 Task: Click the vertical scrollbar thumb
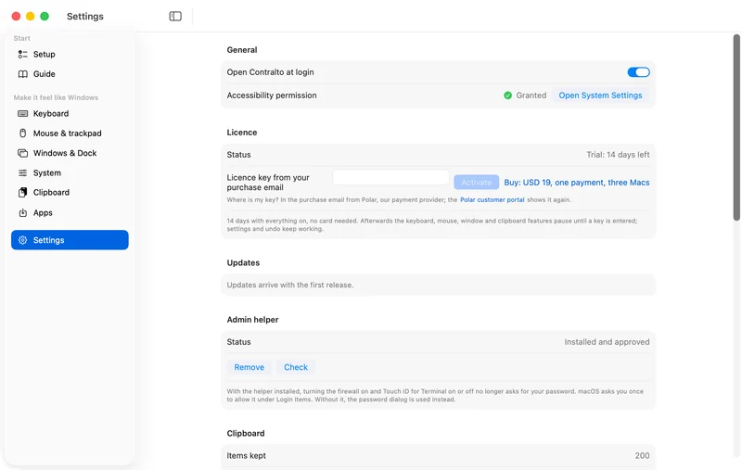[736, 128]
